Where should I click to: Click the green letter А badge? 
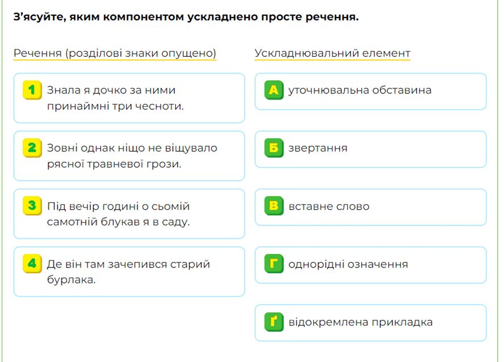click(274, 90)
